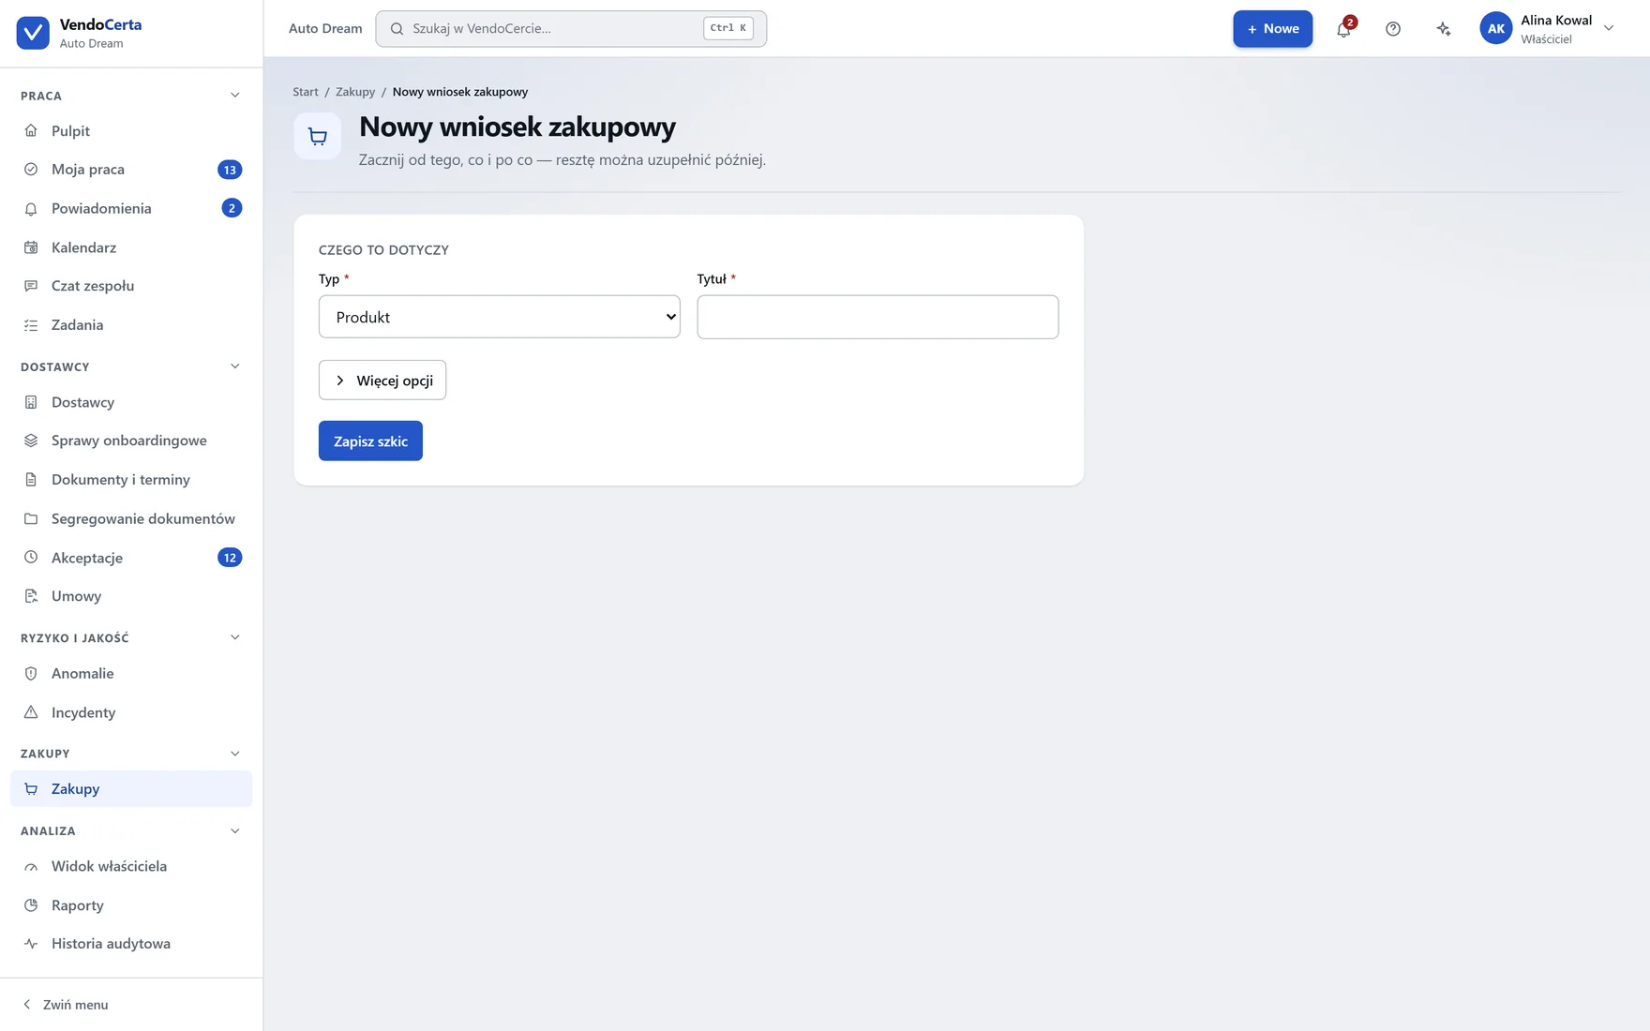Click the Historia audytowa activity icon
The width and height of the screenshot is (1650, 1031).
31,944
